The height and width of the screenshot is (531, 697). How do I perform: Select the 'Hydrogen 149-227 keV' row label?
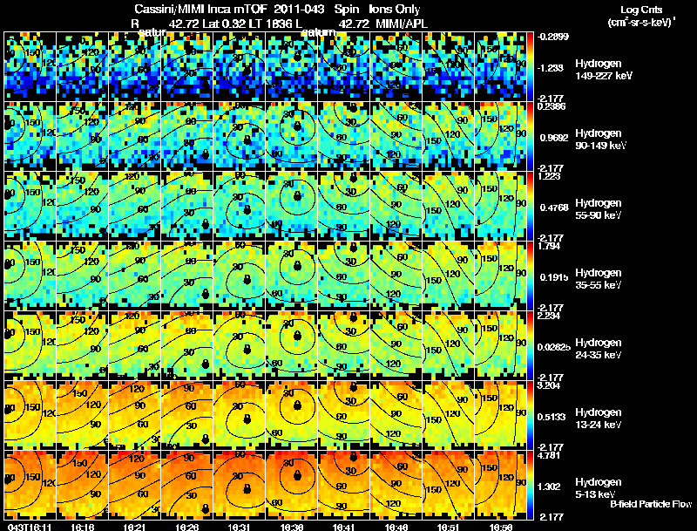click(604, 70)
